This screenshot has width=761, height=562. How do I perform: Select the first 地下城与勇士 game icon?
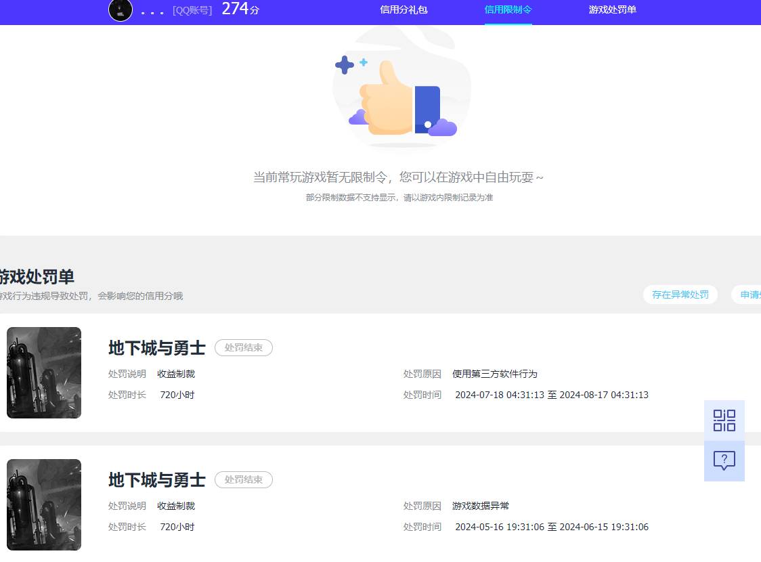click(x=43, y=372)
